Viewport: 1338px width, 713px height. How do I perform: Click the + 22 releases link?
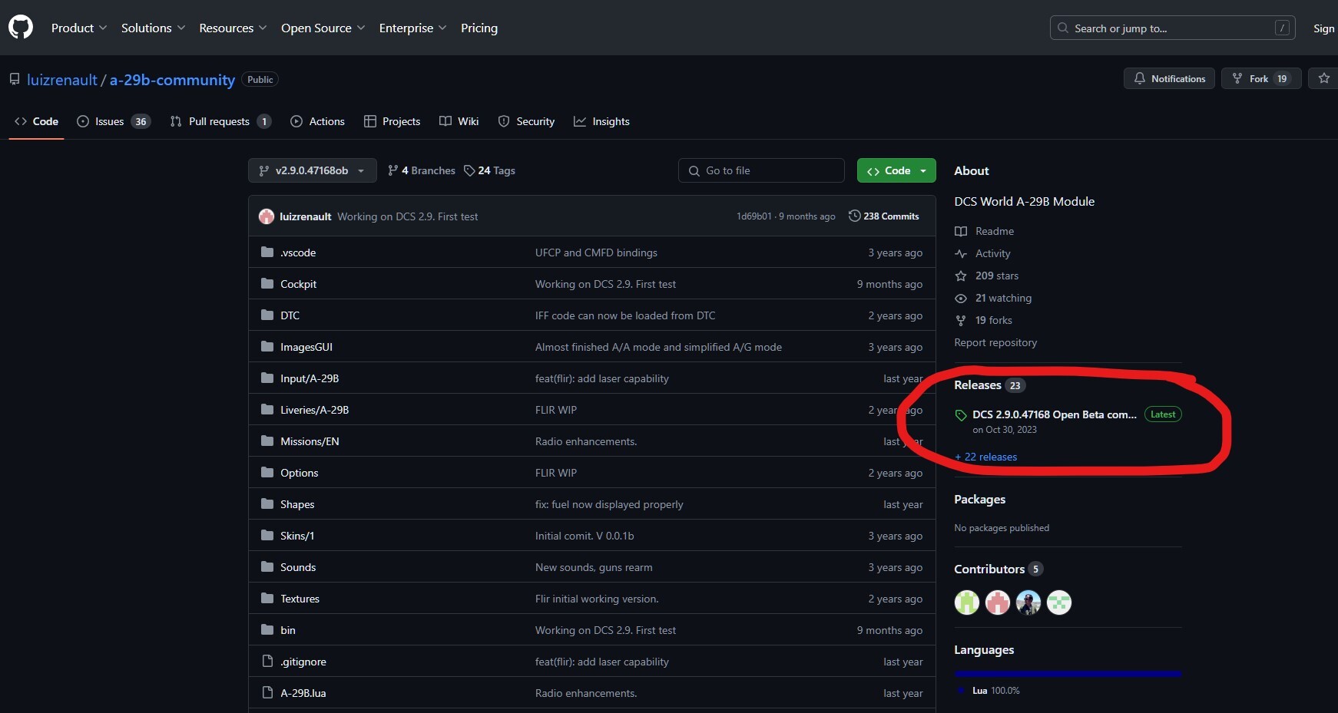986,457
